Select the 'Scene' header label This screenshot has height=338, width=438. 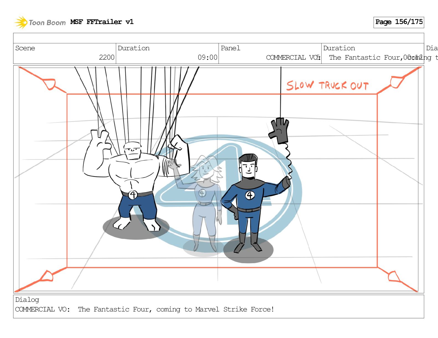click(25, 48)
